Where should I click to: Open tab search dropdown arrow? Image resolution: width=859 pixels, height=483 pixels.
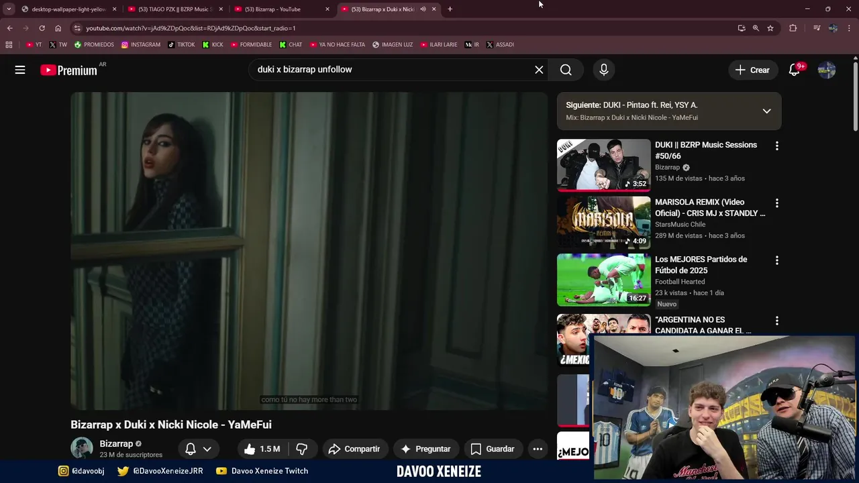point(9,9)
